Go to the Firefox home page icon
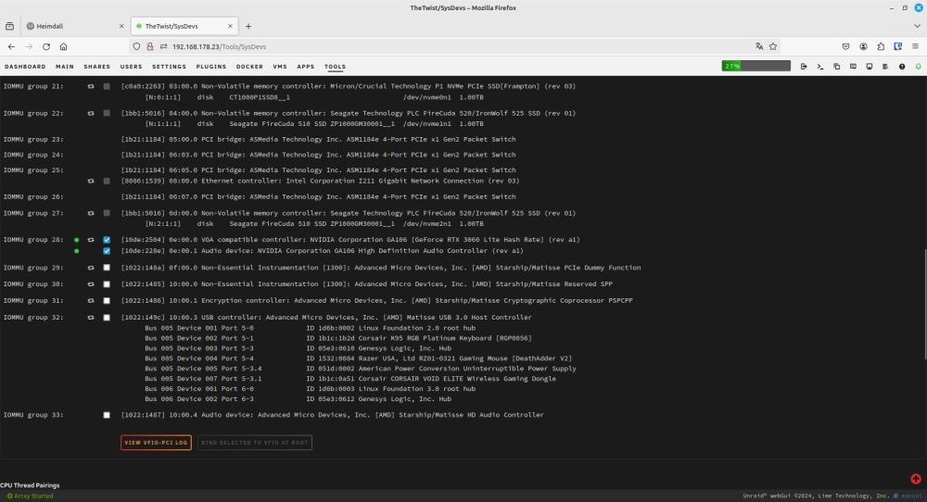The width and height of the screenshot is (927, 502). (63, 46)
